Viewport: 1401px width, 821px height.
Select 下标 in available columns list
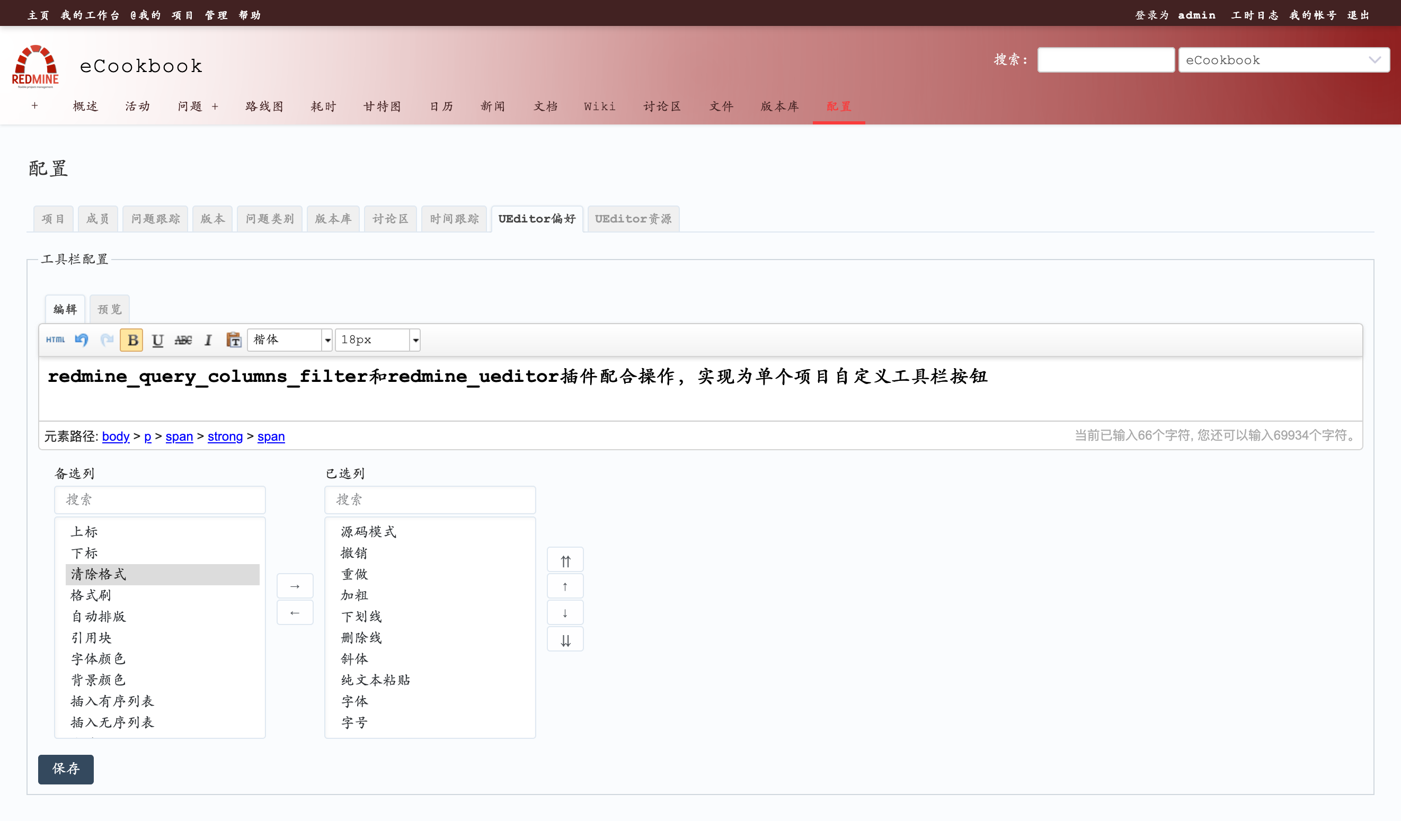click(162, 553)
